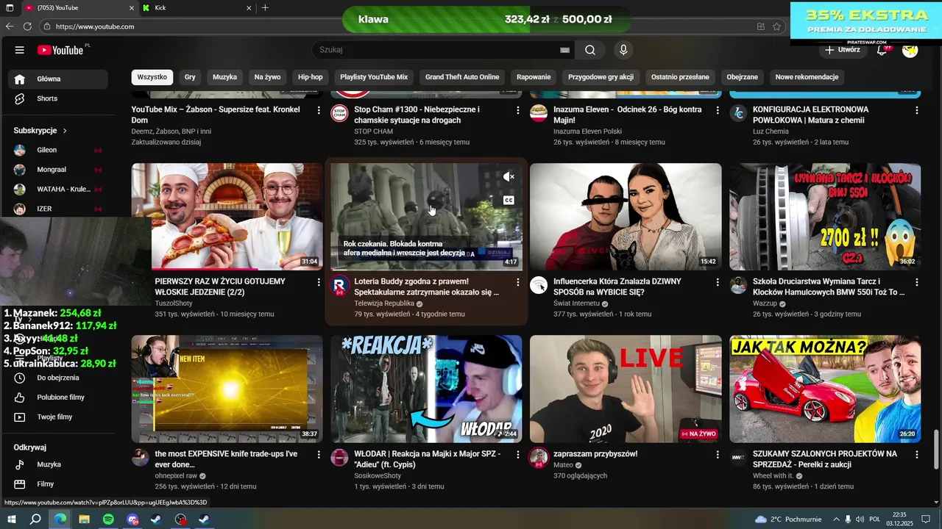Open options menu for Influencerka video
Viewport: 942px width, 529px height.
(718, 282)
